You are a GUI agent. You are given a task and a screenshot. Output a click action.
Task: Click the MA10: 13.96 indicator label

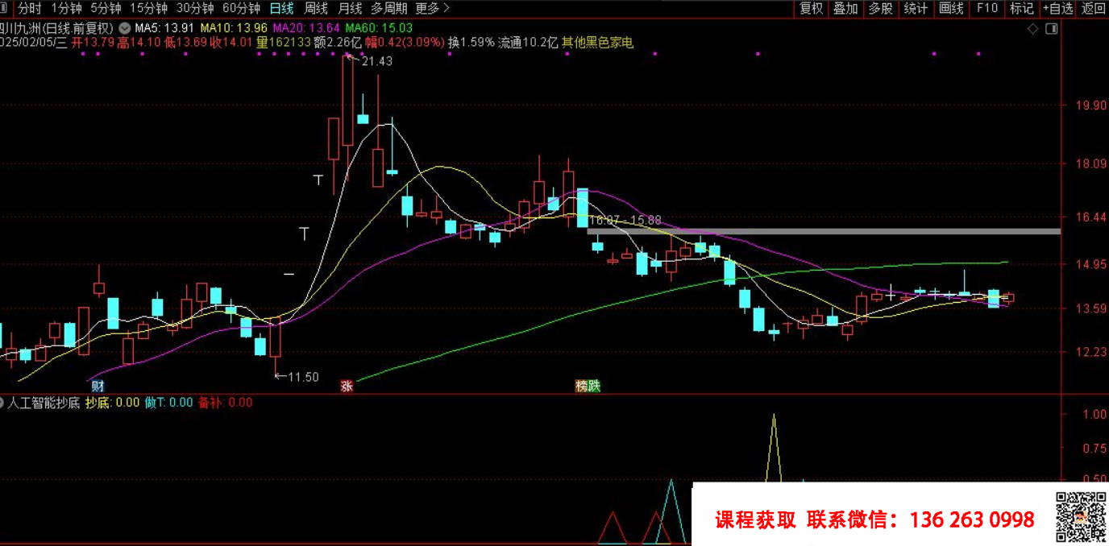click(234, 27)
